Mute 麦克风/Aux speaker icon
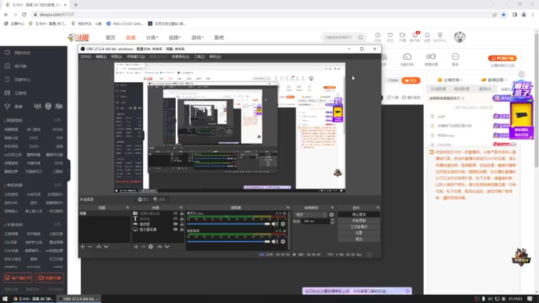 (x=275, y=224)
